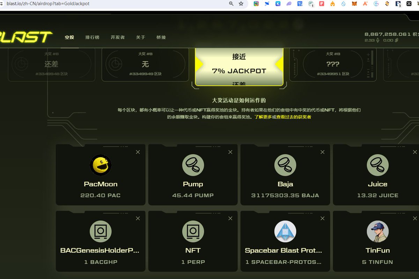Select the block #3349951 jackpot card
419x279 pixels.
pos(333,65)
